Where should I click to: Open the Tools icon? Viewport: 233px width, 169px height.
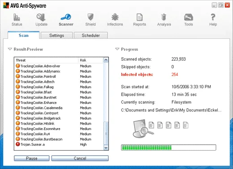[x=189, y=17]
